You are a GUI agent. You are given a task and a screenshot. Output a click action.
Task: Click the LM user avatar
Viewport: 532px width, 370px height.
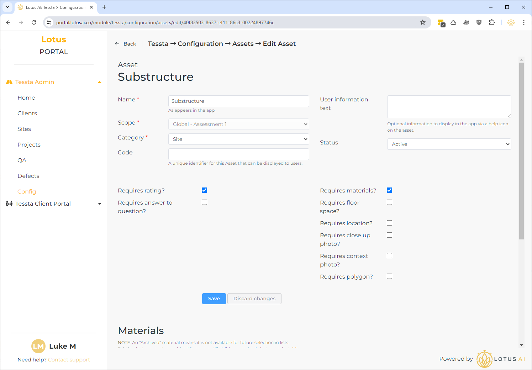pyautogui.click(x=38, y=346)
